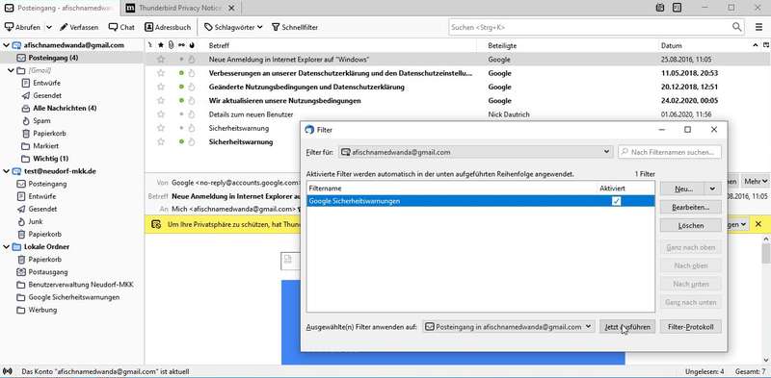Open the Chat toolbar icon

(121, 27)
